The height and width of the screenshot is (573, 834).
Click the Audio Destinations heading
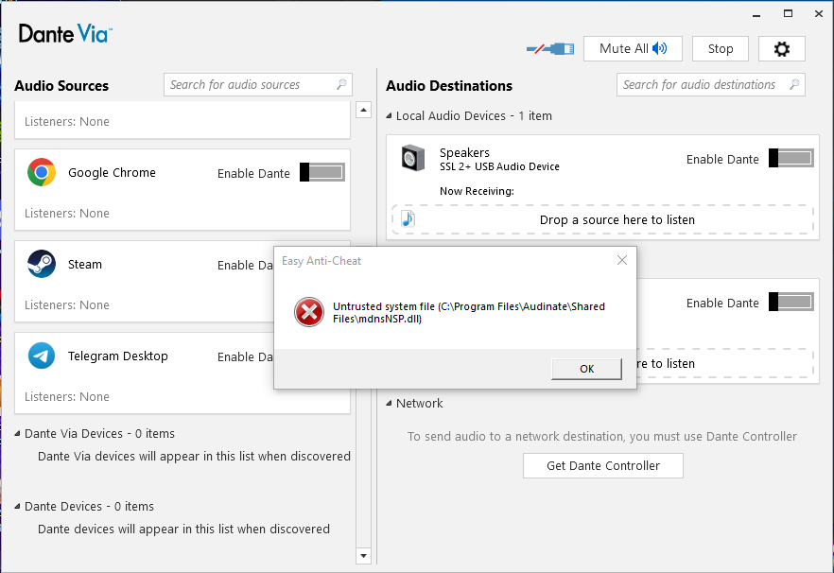[x=449, y=86]
